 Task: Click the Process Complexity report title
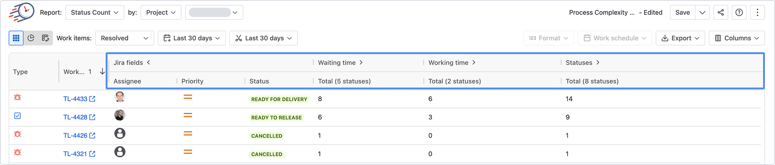pos(602,12)
